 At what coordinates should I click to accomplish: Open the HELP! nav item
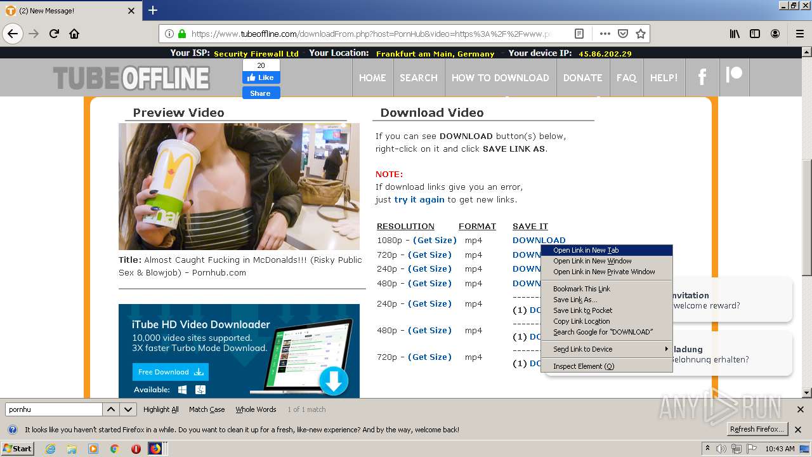pyautogui.click(x=664, y=77)
